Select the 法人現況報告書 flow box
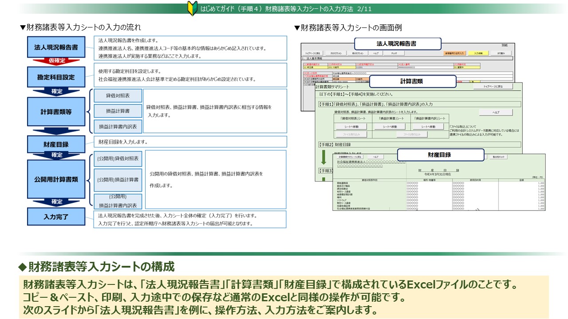The width and height of the screenshot is (568, 319). [56, 47]
